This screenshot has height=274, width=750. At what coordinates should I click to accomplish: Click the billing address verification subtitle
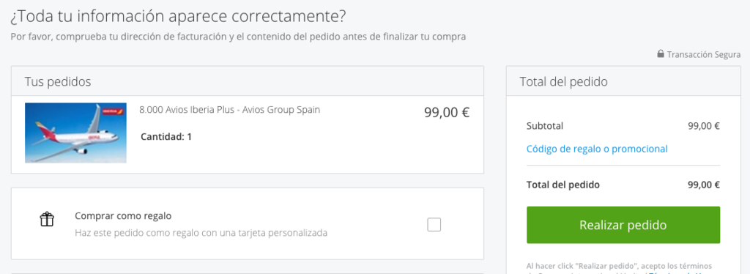point(238,37)
